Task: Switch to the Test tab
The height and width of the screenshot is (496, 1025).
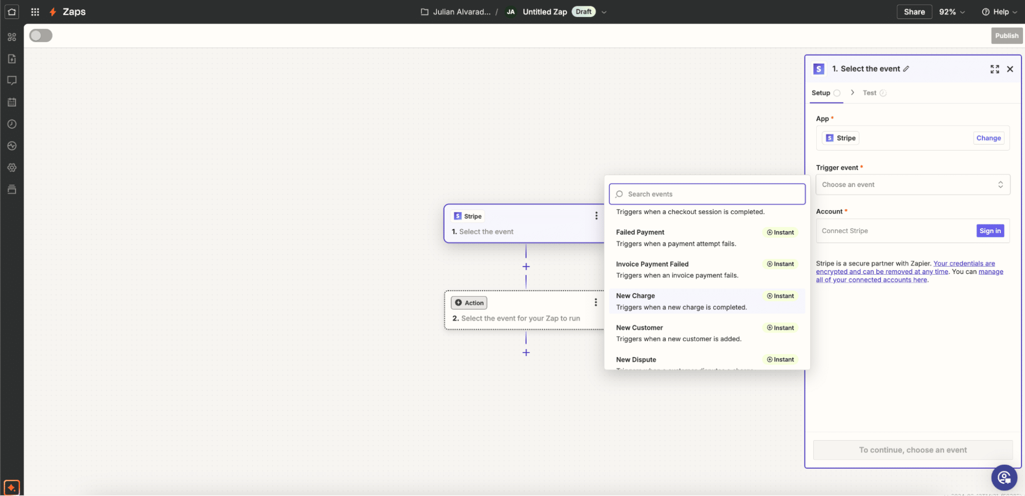Action: [874, 93]
